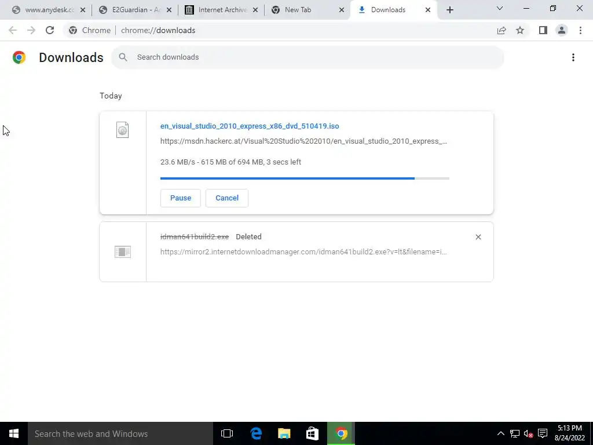This screenshot has width=593, height=445.
Task: Open the muted volume tray icon
Action: tap(528, 433)
